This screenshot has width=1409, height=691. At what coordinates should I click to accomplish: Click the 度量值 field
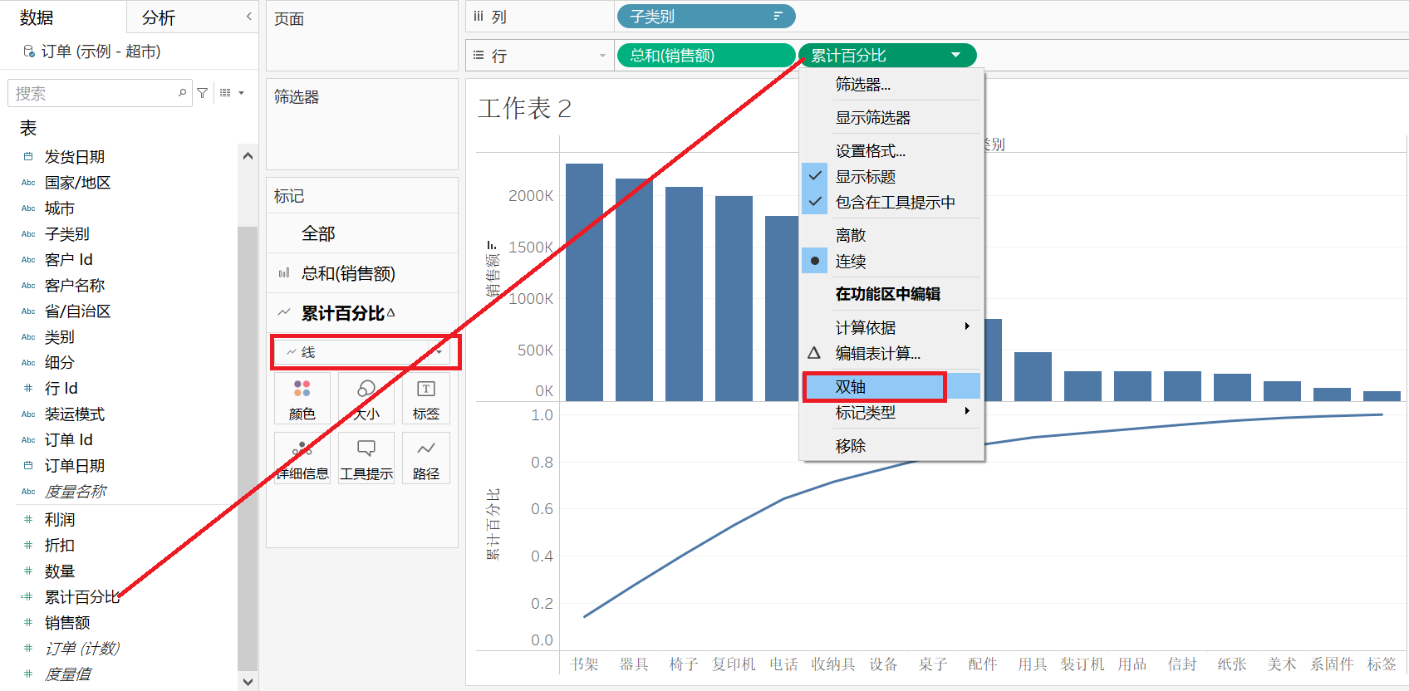[x=68, y=674]
